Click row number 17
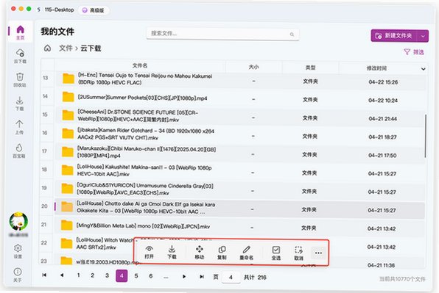Viewport: 439px width, 293px height. pyautogui.click(x=44, y=151)
